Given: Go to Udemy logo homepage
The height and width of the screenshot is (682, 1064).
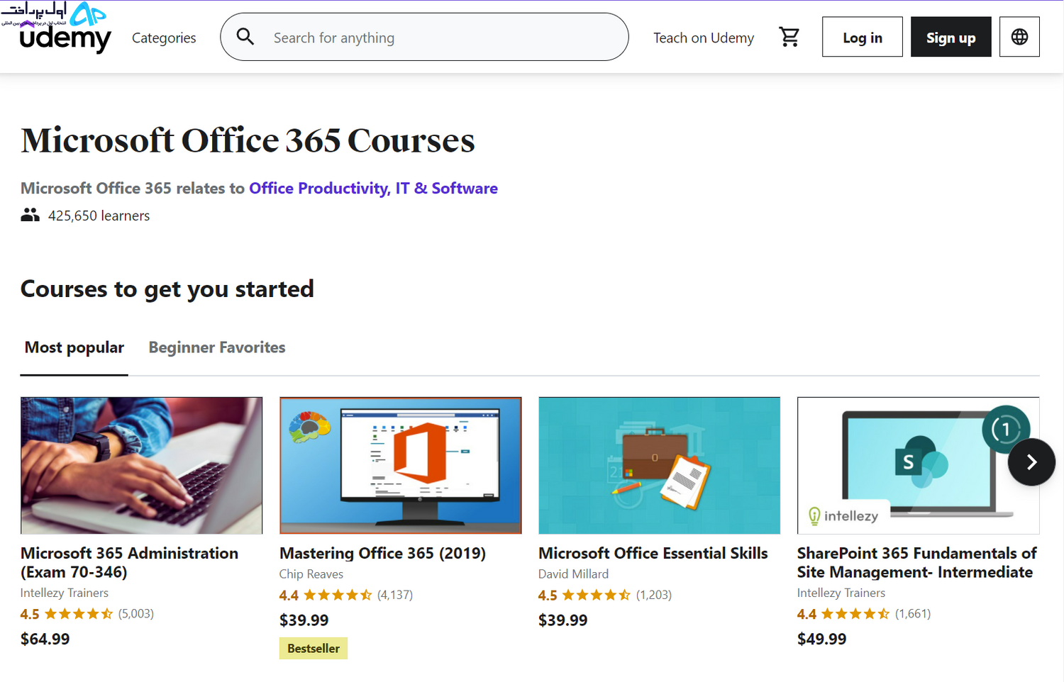Looking at the screenshot, I should [x=65, y=38].
